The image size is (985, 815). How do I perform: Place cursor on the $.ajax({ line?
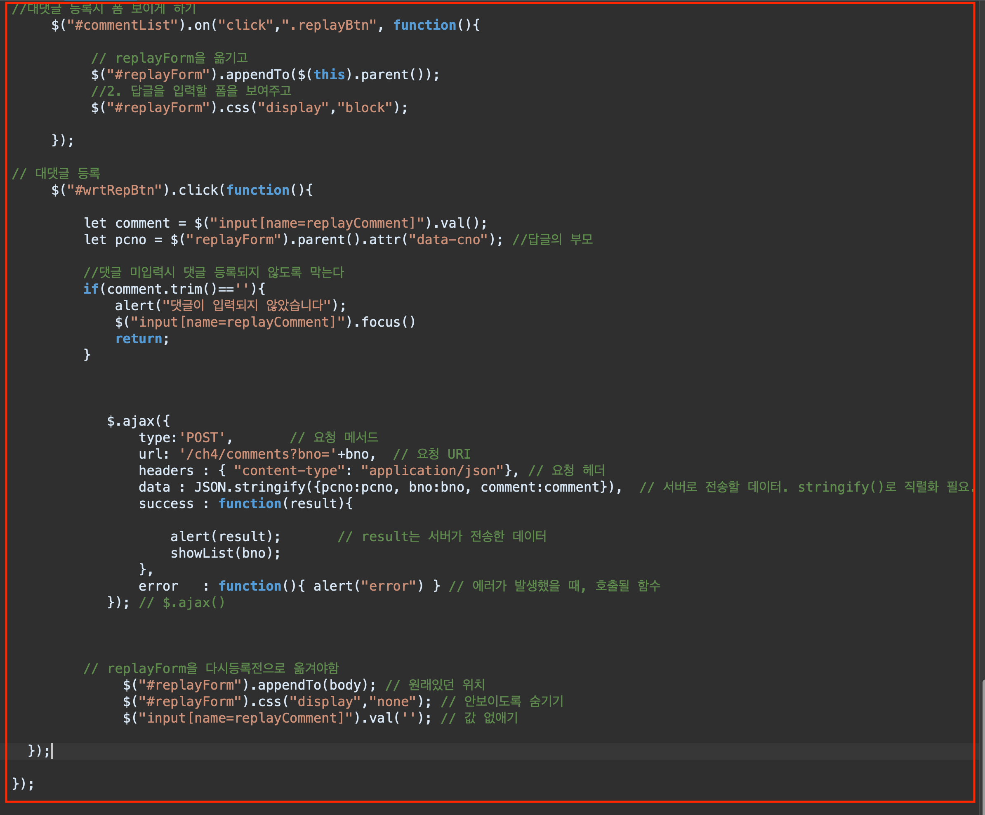(x=138, y=421)
